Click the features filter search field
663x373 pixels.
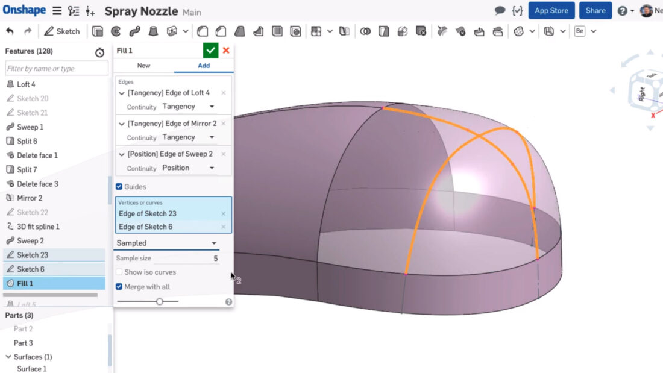[x=56, y=68]
